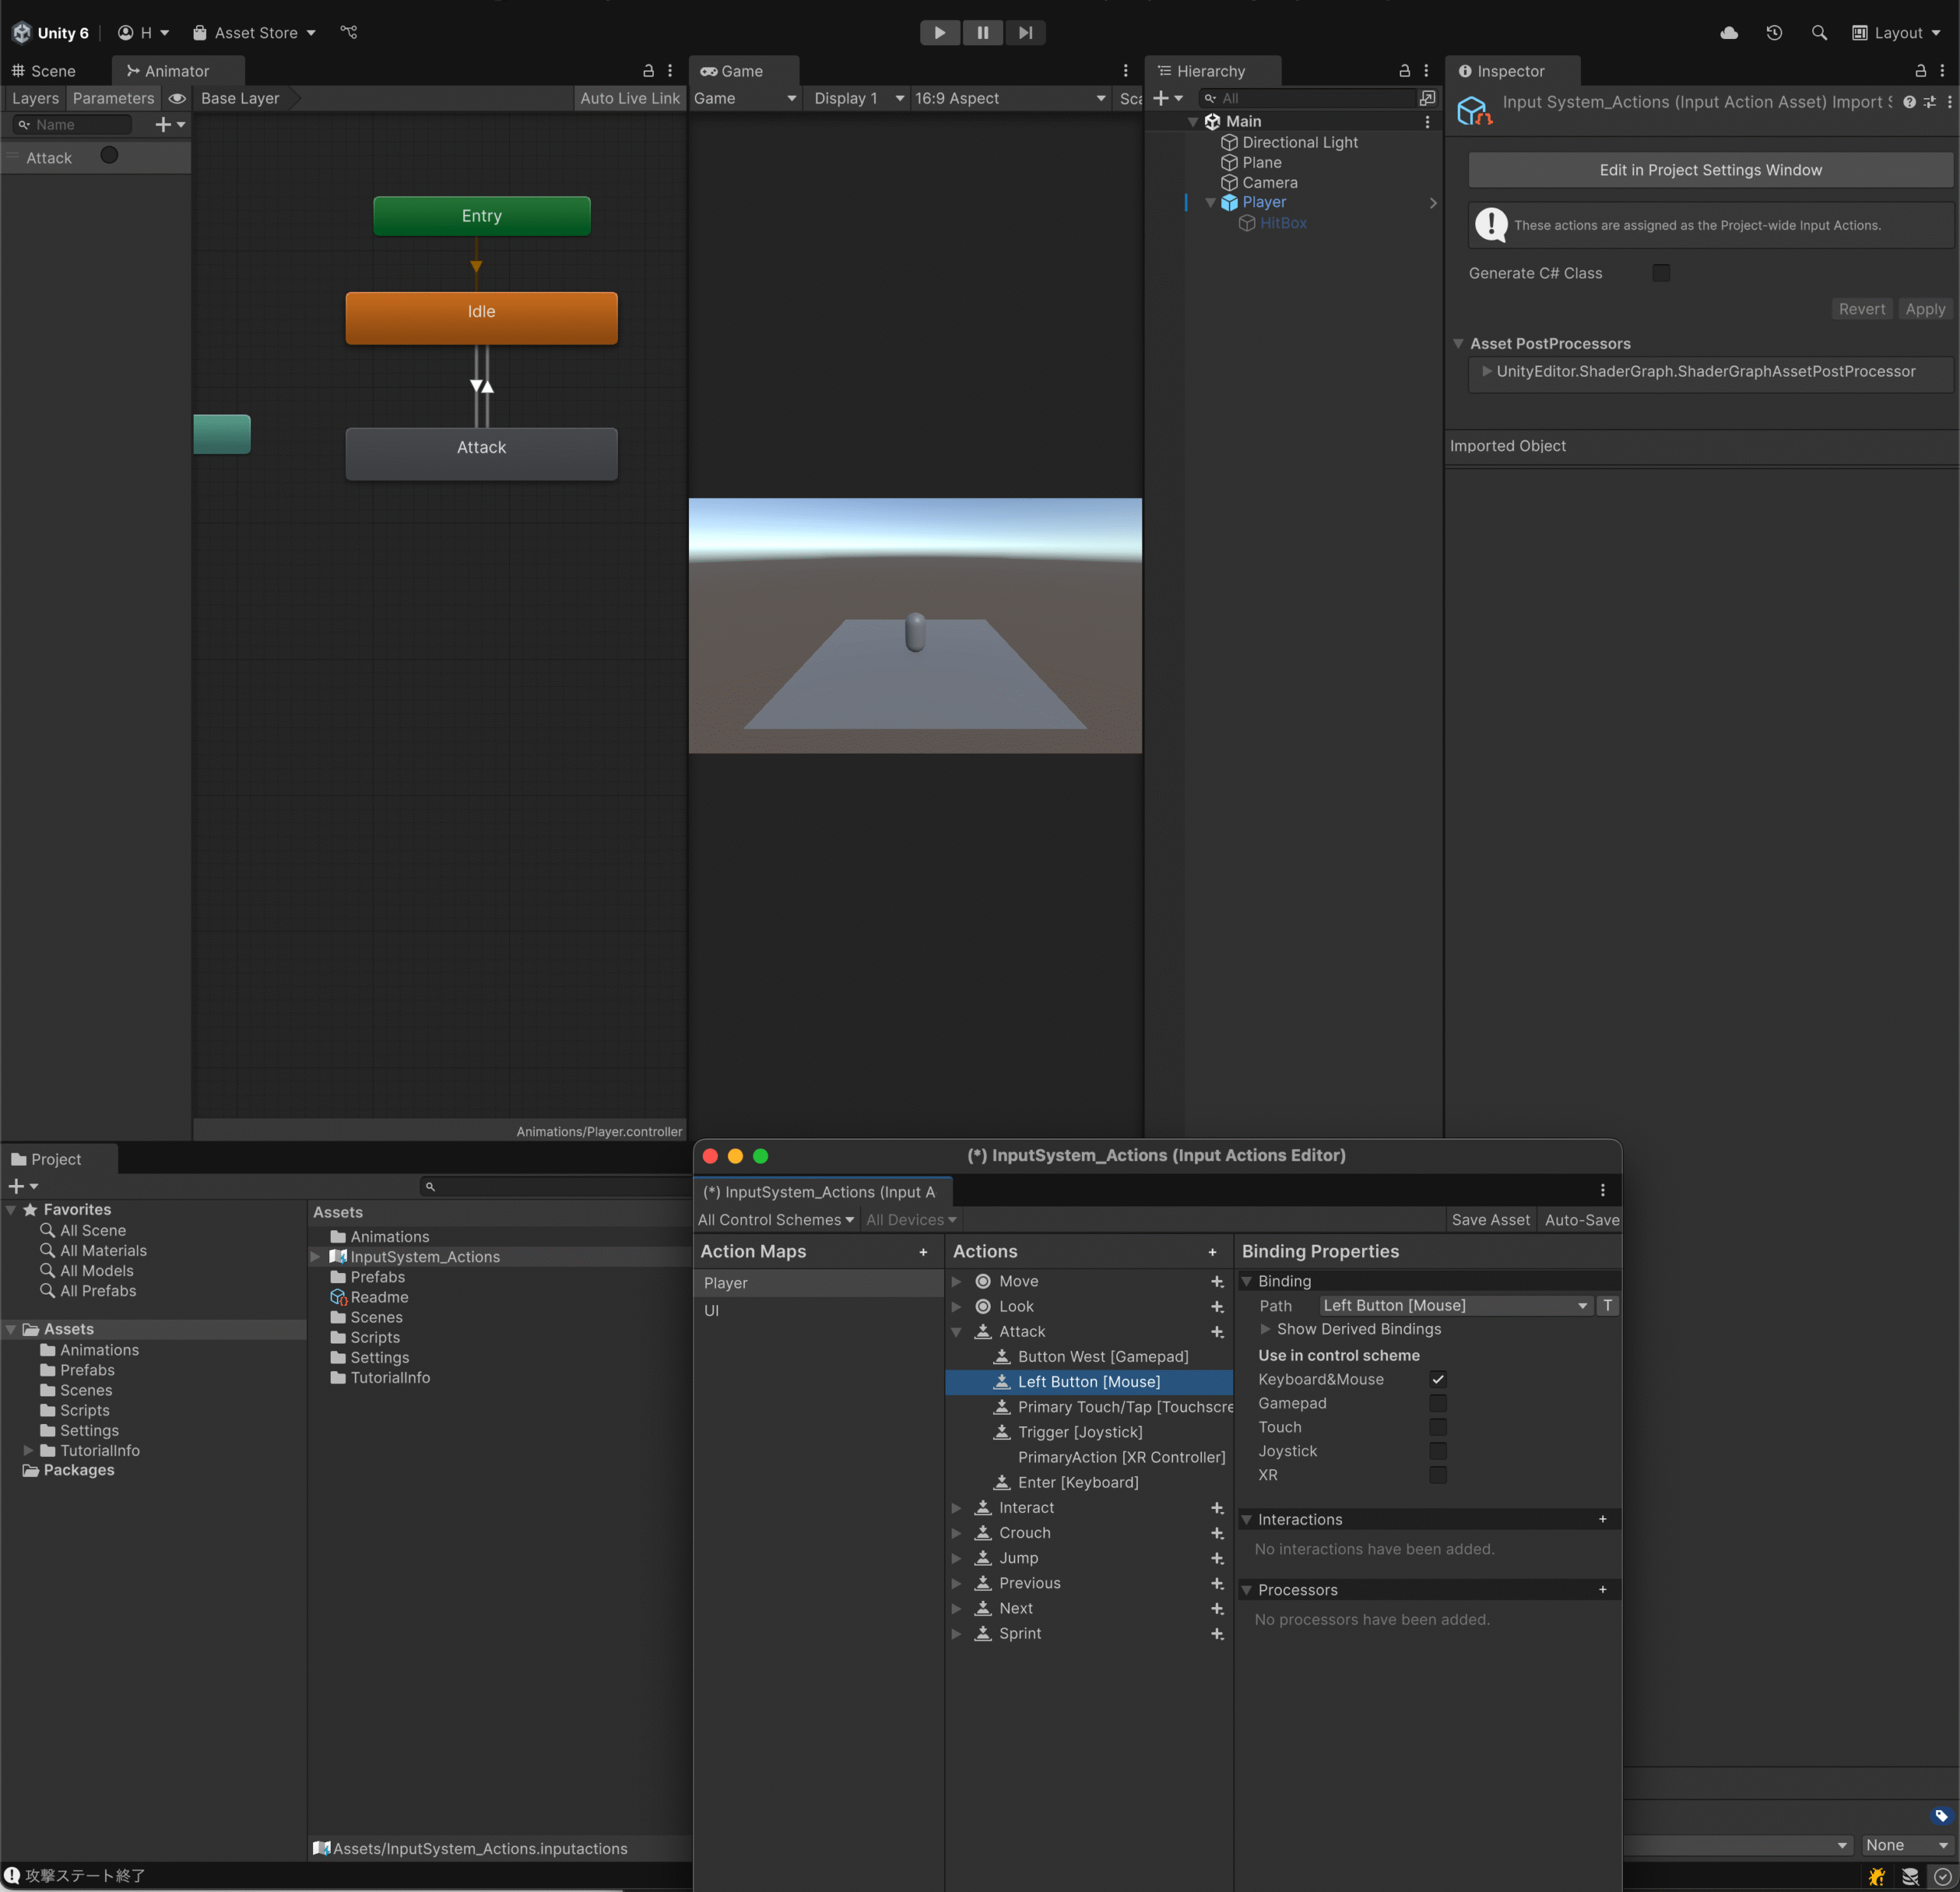
Task: Toggle Auto Live Link in Animator
Action: click(x=629, y=98)
